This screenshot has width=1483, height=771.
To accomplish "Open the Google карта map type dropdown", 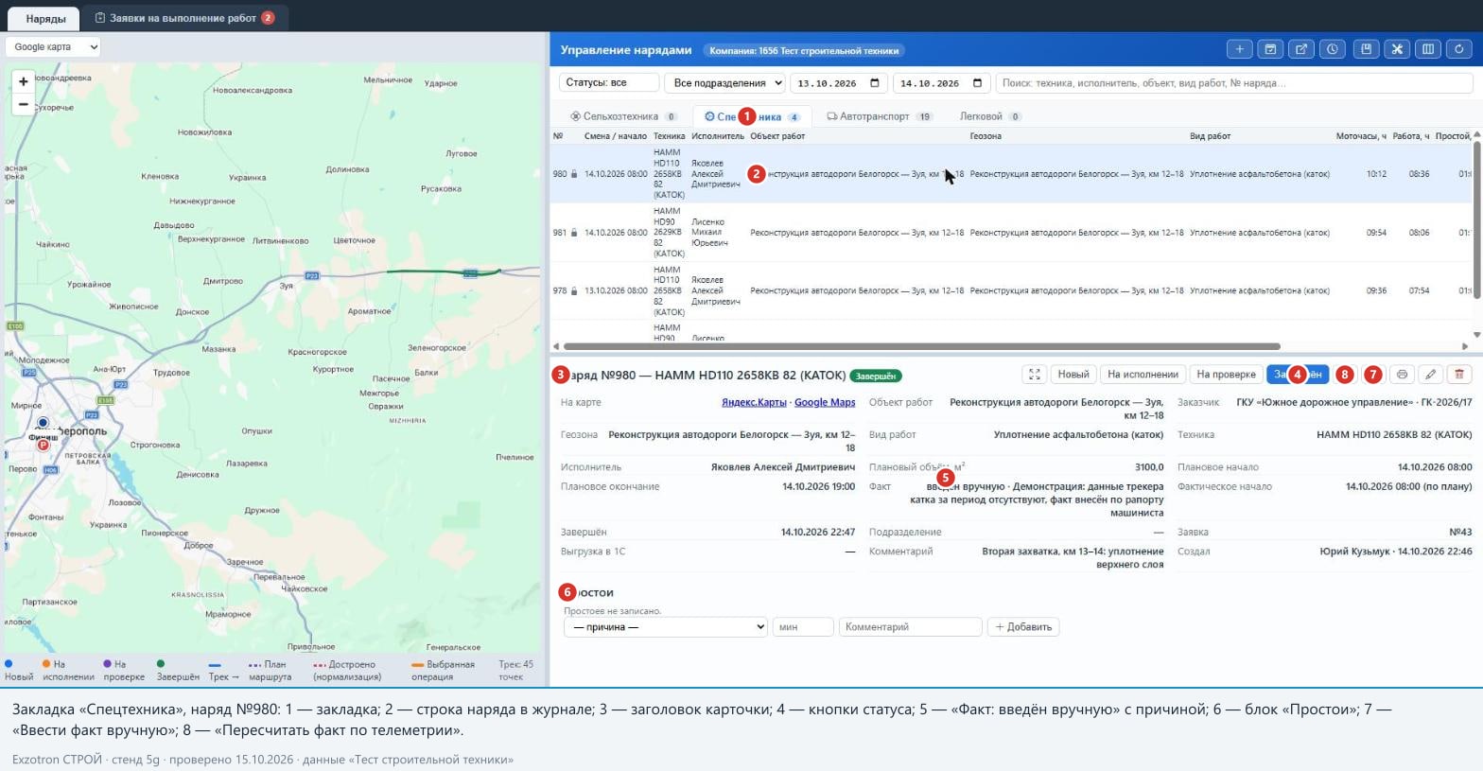I will point(53,46).
